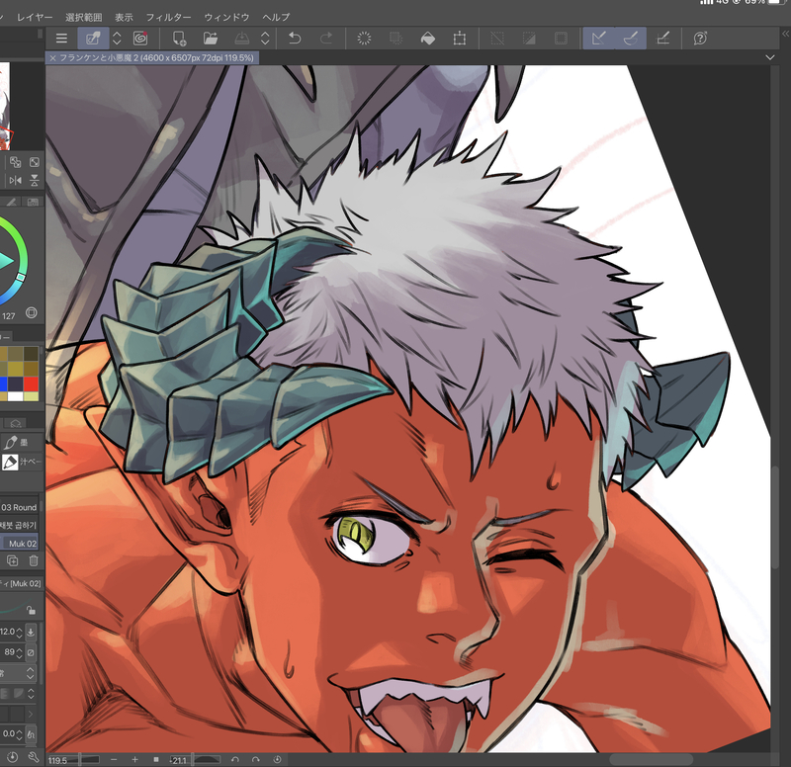The width and height of the screenshot is (791, 767).
Task: Click brush size pressure dynamics button
Action: [31, 632]
